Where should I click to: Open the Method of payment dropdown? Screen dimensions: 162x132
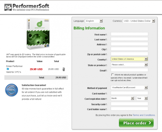click(x=129, y=87)
